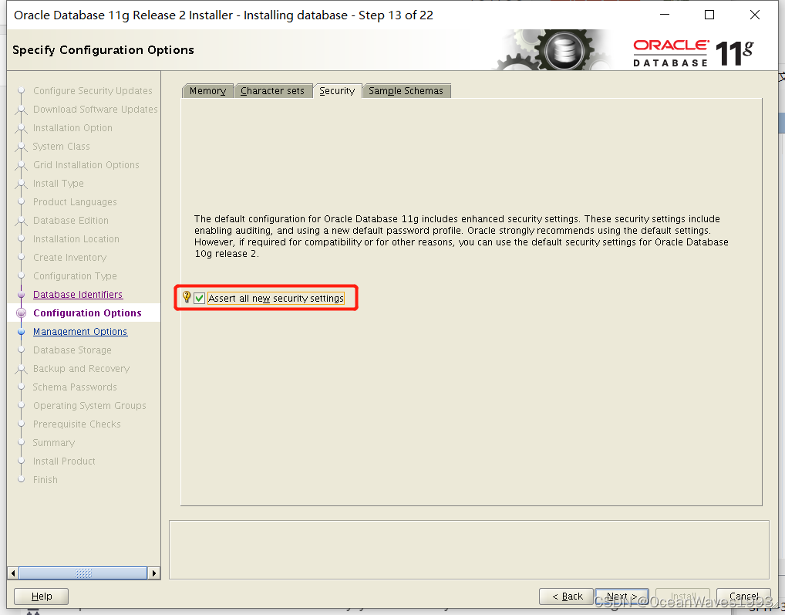Open the Sample Schemas tab
The width and height of the screenshot is (785, 615).
click(406, 90)
